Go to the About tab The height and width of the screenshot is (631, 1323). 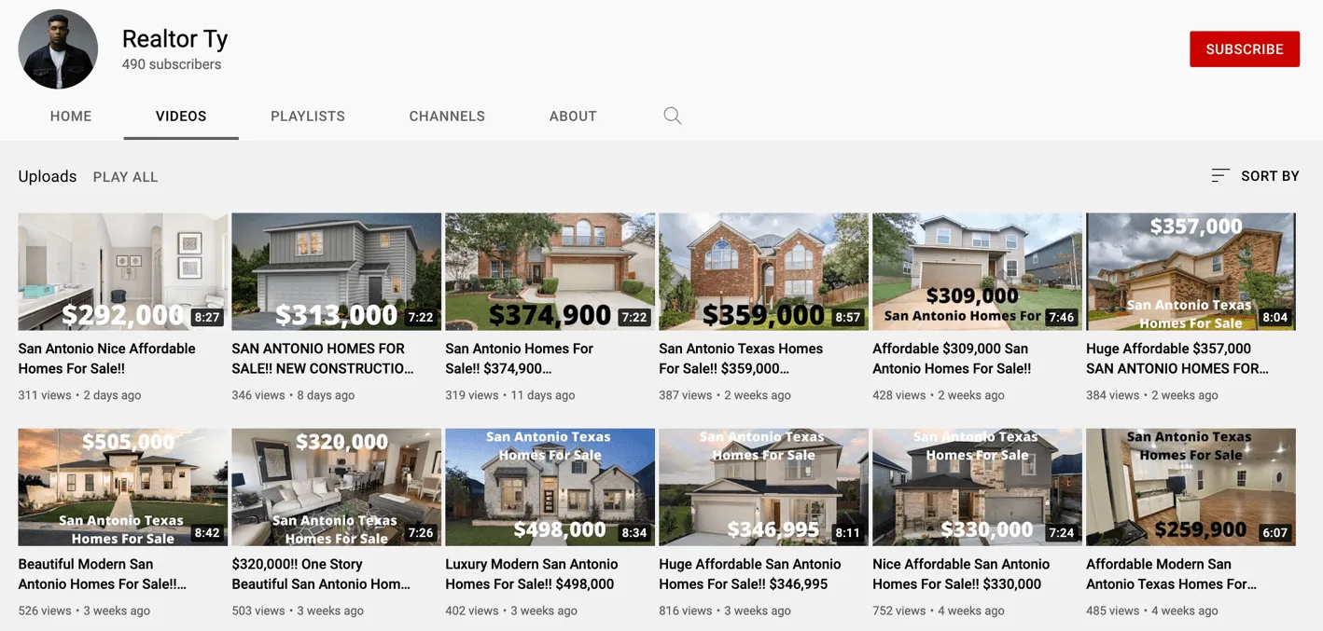tap(573, 117)
